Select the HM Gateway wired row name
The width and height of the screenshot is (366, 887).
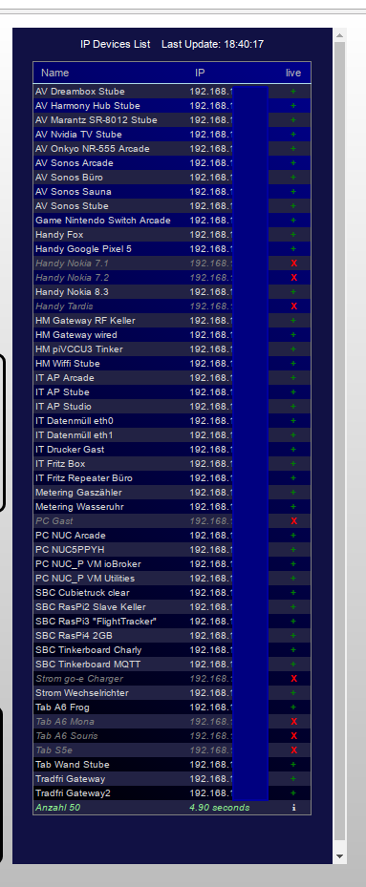(76, 335)
